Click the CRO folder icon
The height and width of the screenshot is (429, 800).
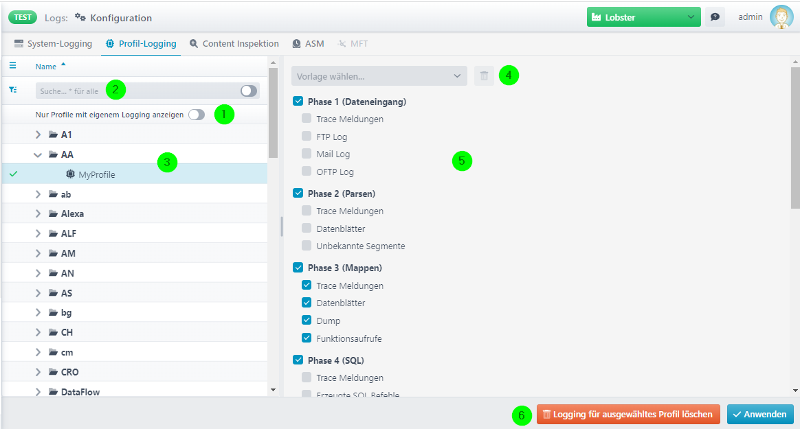point(53,372)
